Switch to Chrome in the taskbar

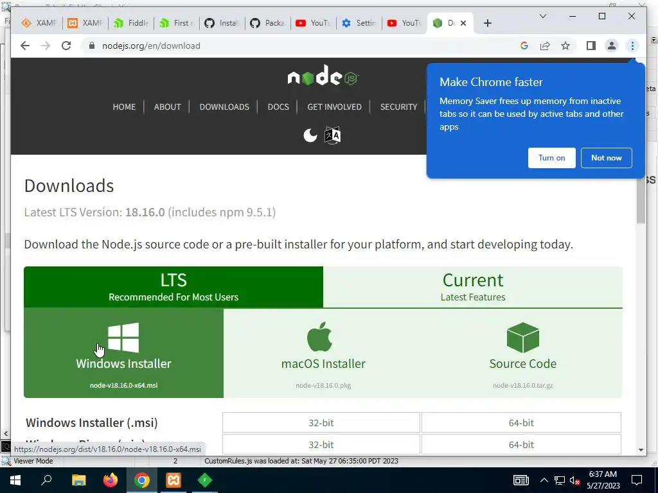(142, 480)
